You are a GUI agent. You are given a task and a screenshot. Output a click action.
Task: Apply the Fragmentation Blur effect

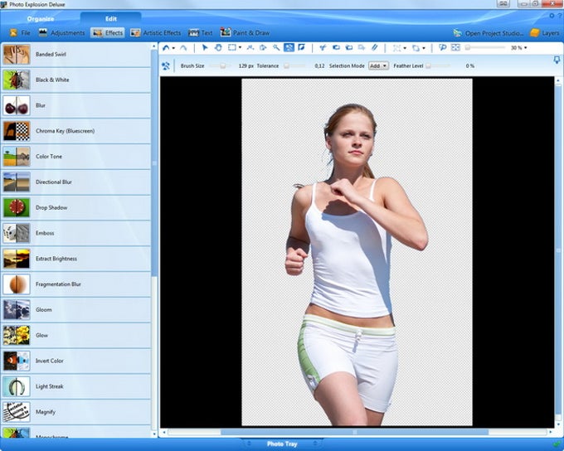coord(76,284)
